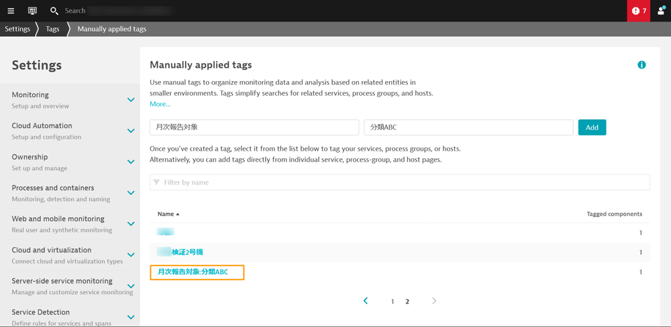Click the Settings breadcrumb
Screen dimensions: 671x327
point(17,29)
